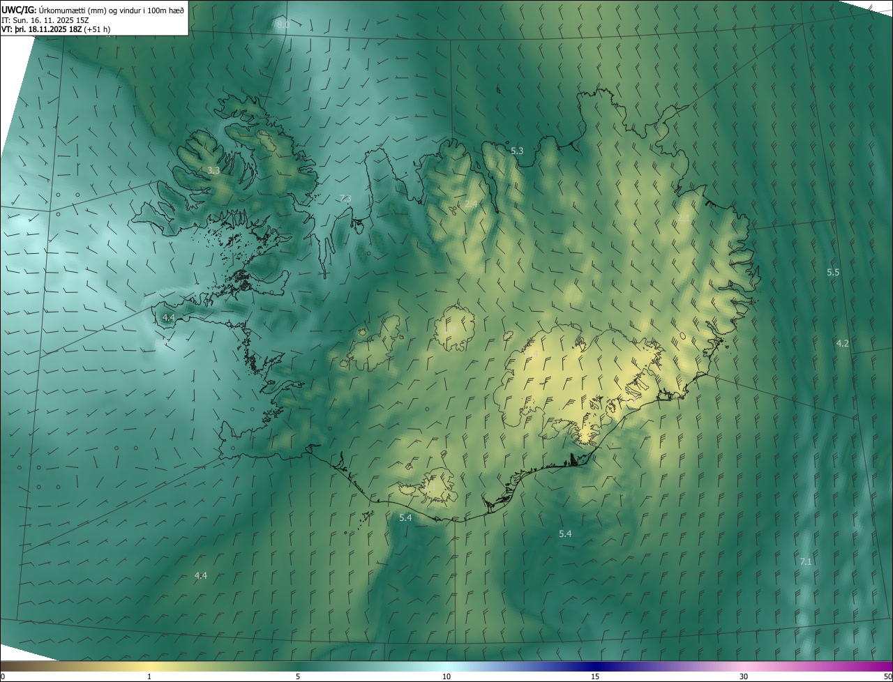Select the 2.4 value label
The height and width of the screenshot is (682, 893).
point(471,204)
